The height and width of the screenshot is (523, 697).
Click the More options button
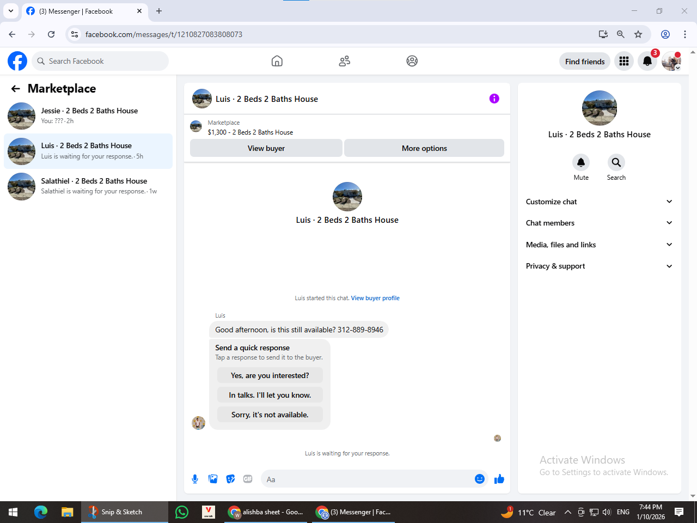[x=424, y=148]
